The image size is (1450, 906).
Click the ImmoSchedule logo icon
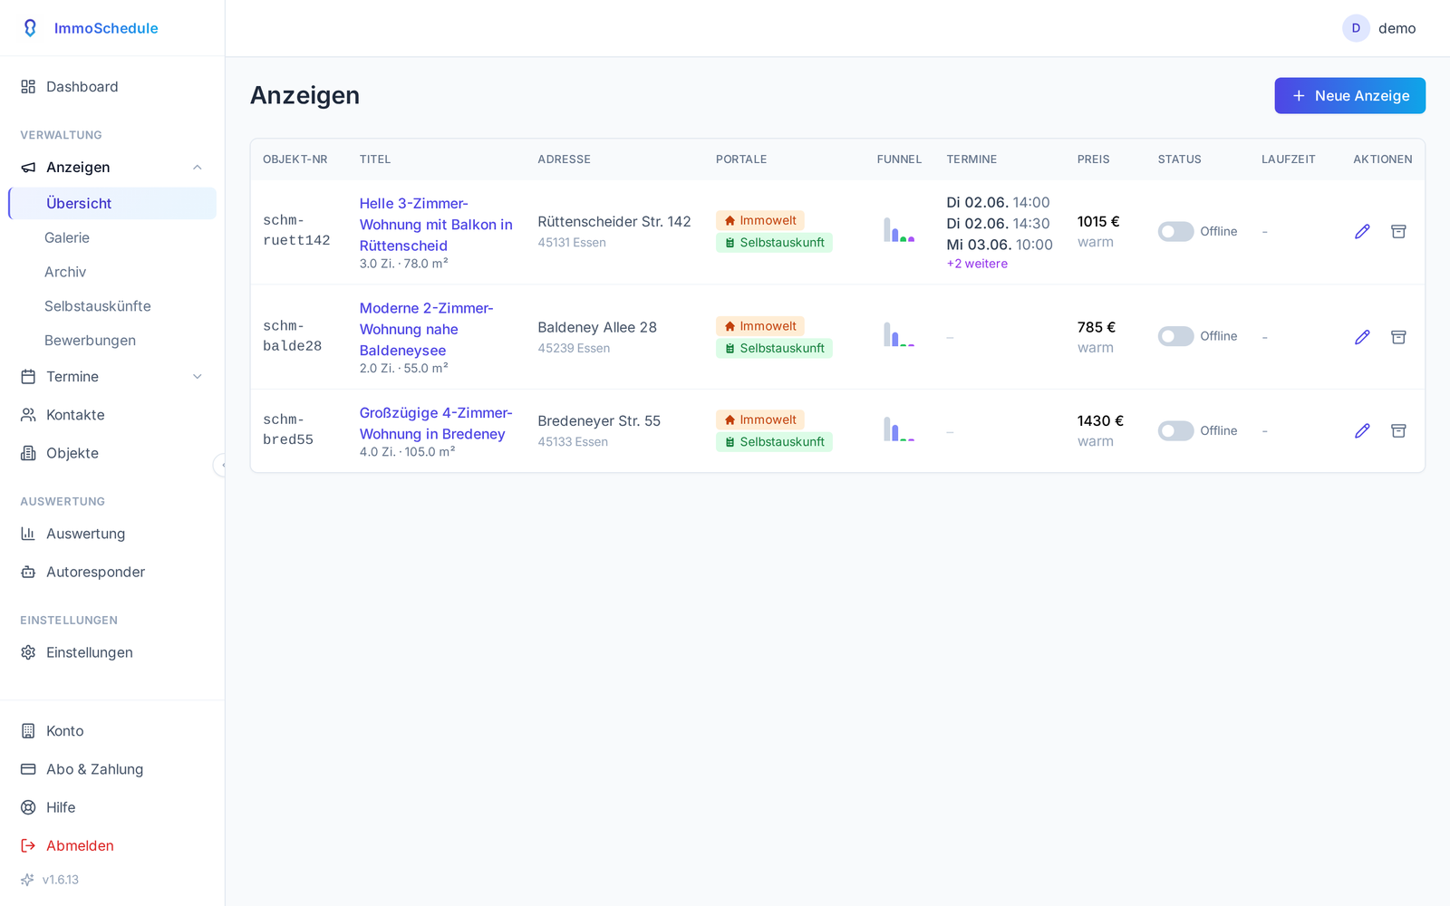pos(30,28)
